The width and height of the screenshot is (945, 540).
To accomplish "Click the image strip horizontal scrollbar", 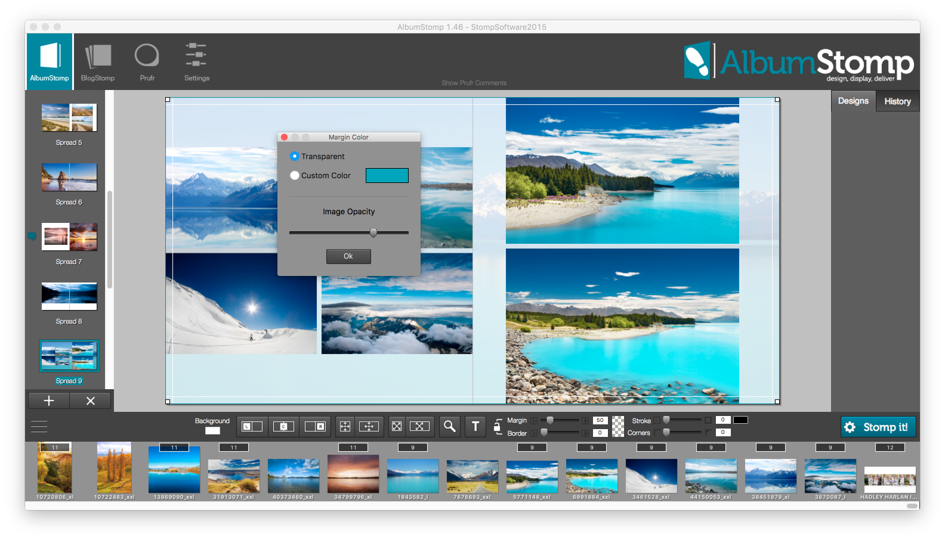I will click(x=913, y=505).
